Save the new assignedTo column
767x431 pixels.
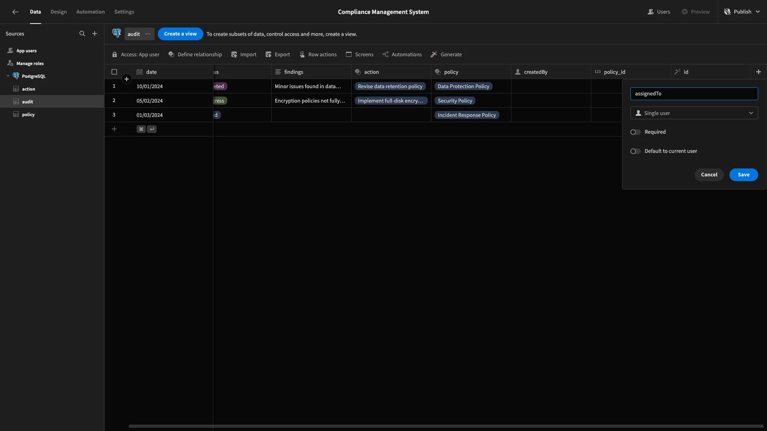click(743, 175)
